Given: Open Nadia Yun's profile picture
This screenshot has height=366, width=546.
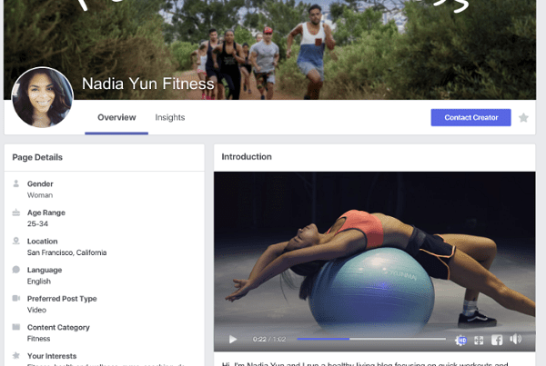Looking at the screenshot, I should coord(43,98).
